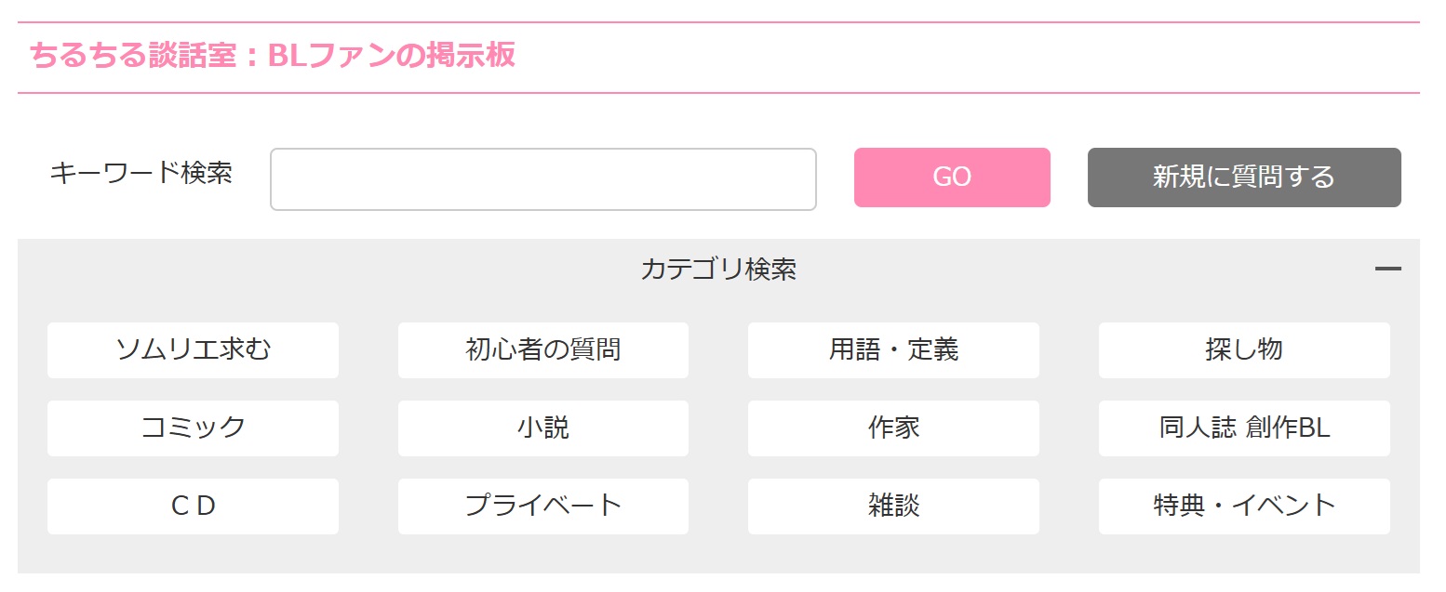This screenshot has width=1446, height=592.
Task: Filter by 小説 category
Action: tap(542, 428)
